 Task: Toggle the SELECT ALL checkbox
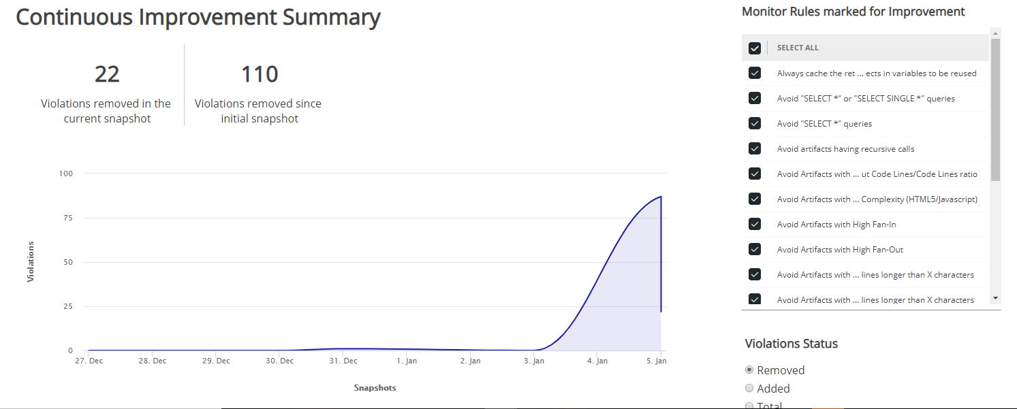754,48
